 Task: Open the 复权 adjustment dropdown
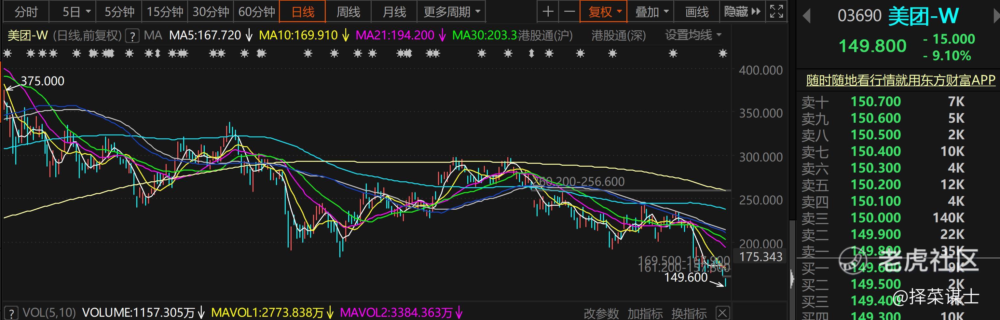tap(603, 12)
